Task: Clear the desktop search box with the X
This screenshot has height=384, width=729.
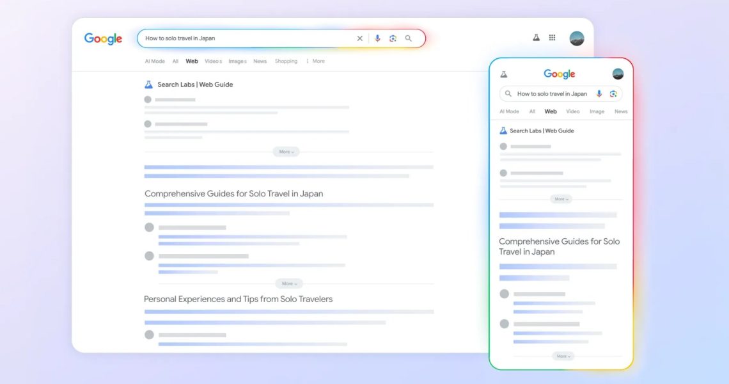Action: tap(359, 38)
